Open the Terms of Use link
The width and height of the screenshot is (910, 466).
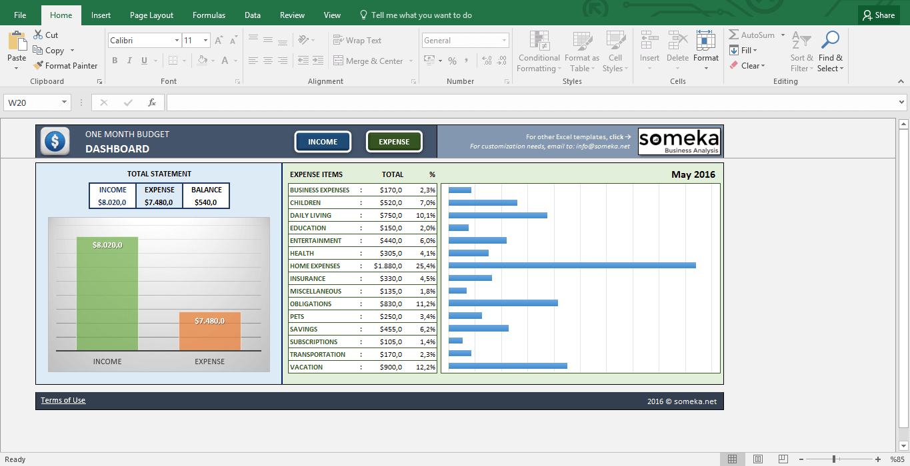(63, 400)
